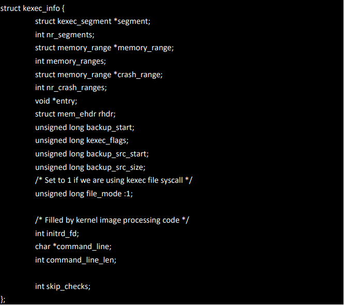This screenshot has width=344, height=305.
Task: Select the 'int nr_segments;' line
Action: 65,35
